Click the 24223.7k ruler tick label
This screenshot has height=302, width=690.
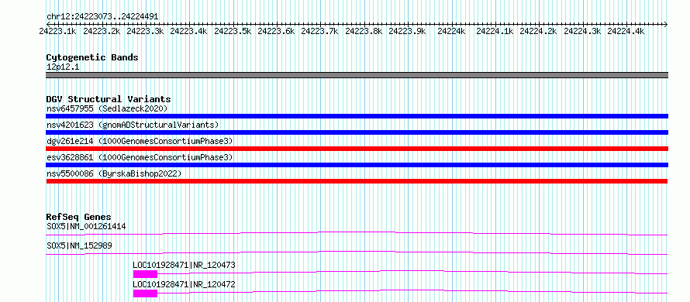319,31
